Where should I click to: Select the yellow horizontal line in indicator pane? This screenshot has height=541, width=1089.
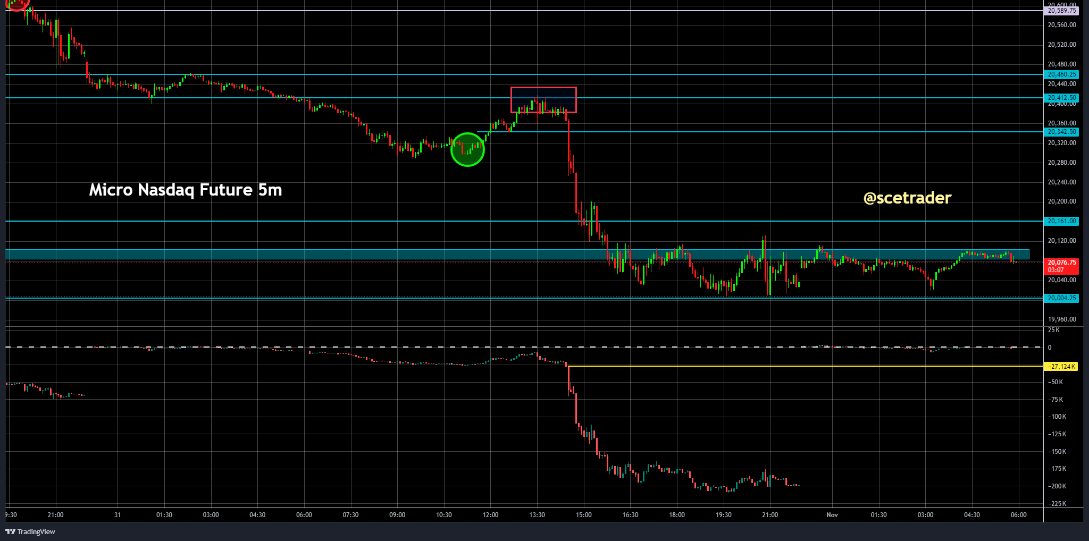coord(806,366)
